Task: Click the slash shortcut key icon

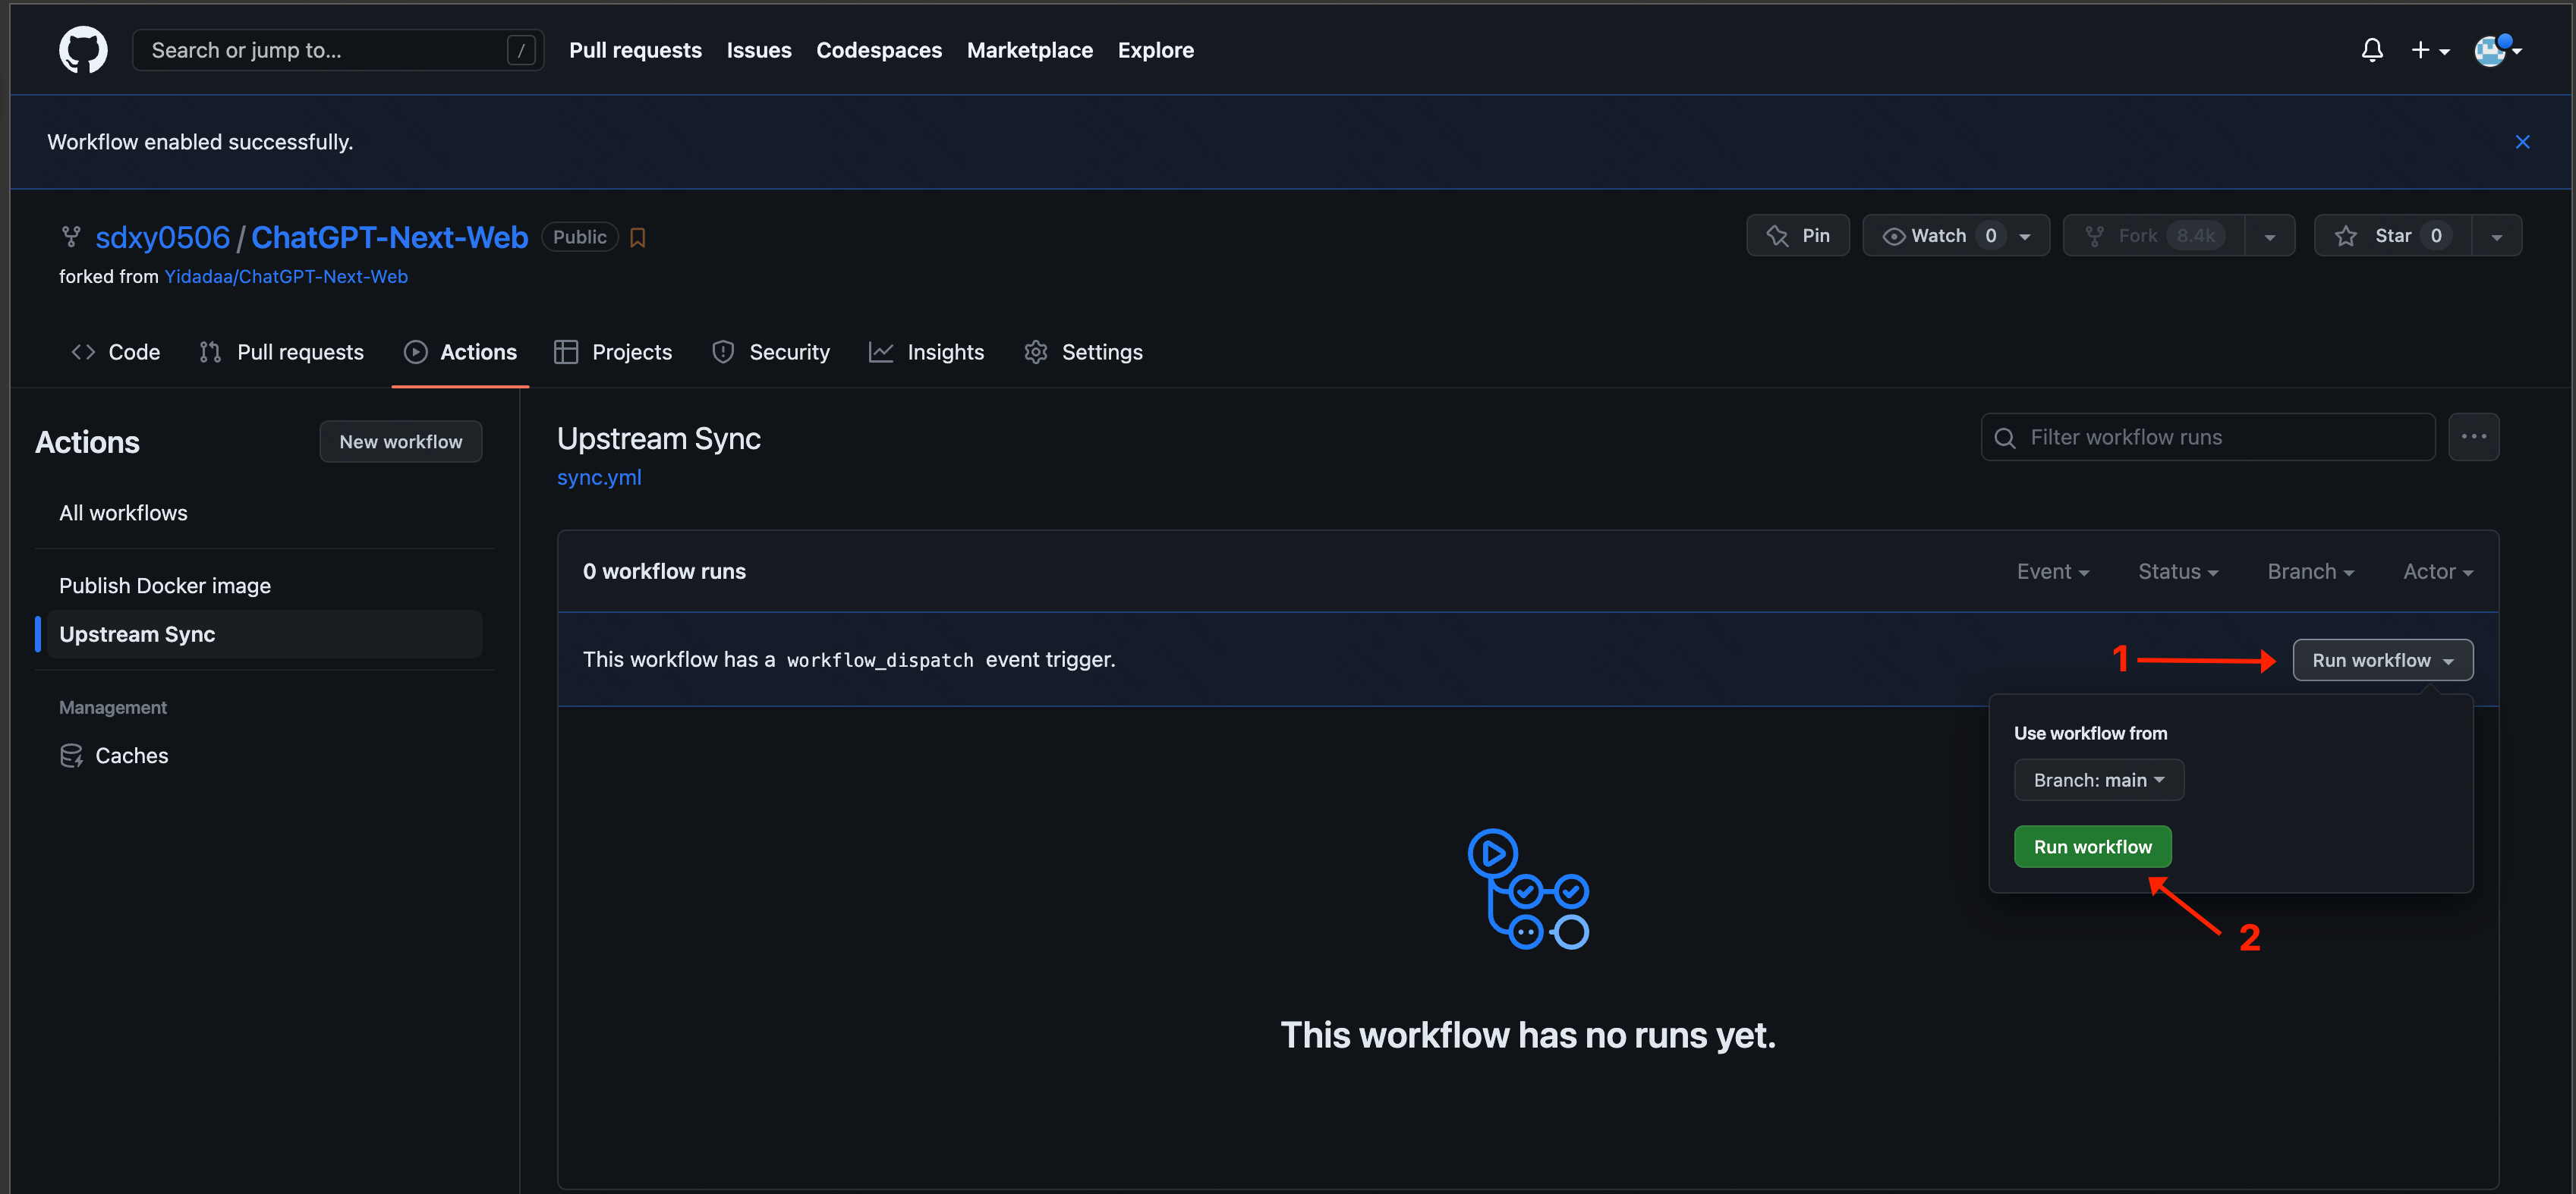Action: [x=521, y=50]
